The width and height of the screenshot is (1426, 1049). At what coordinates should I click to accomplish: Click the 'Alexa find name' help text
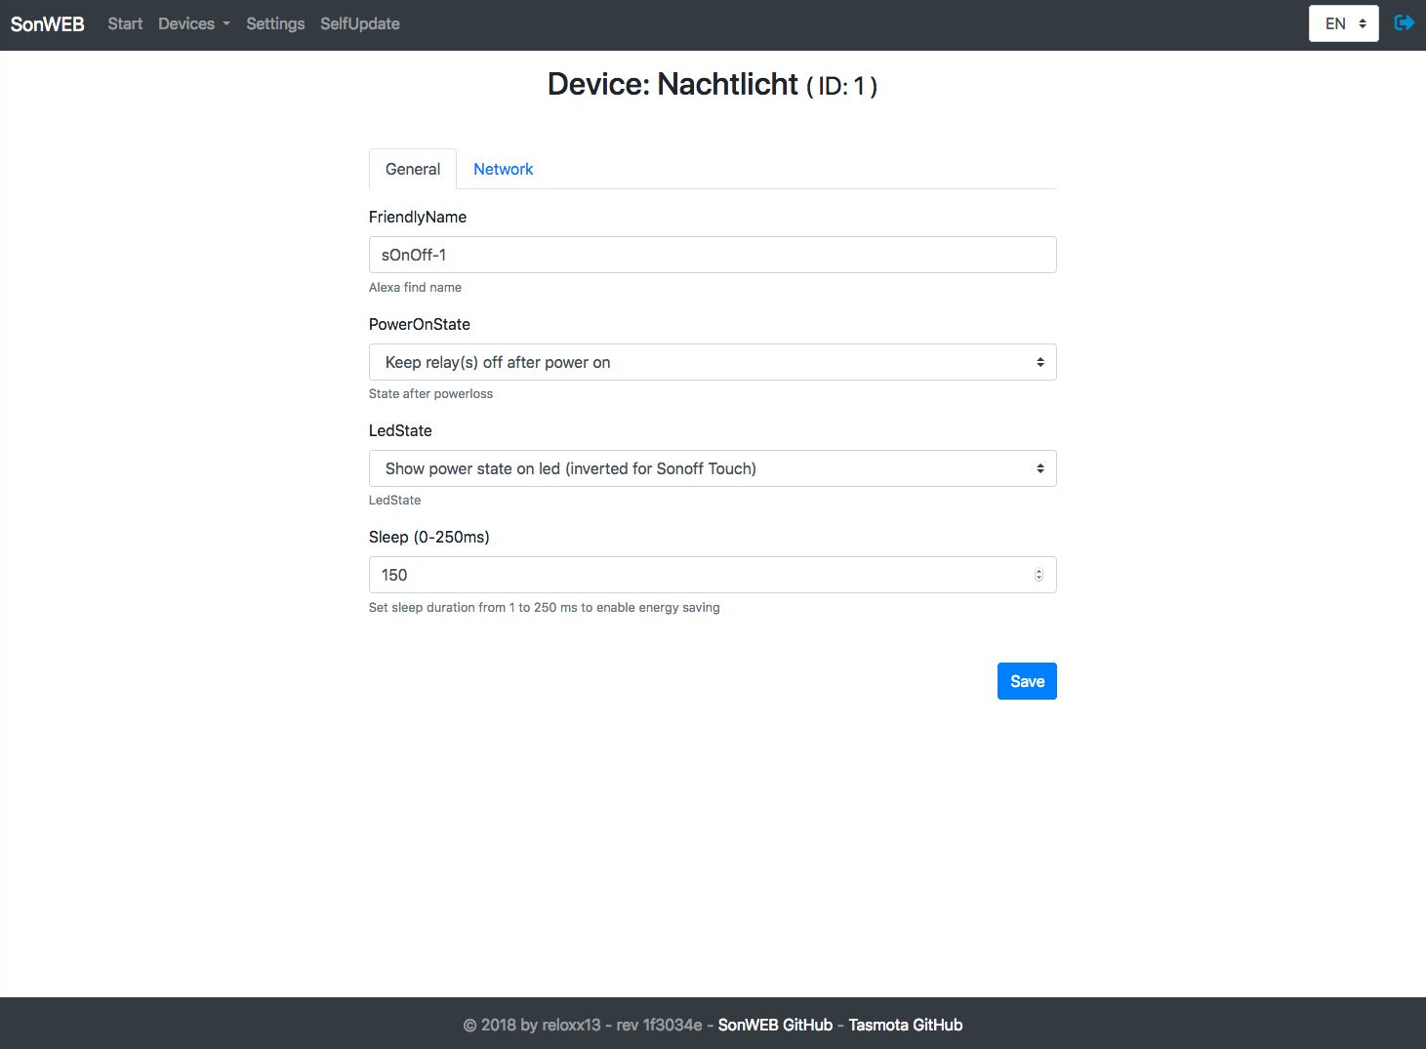coord(415,287)
